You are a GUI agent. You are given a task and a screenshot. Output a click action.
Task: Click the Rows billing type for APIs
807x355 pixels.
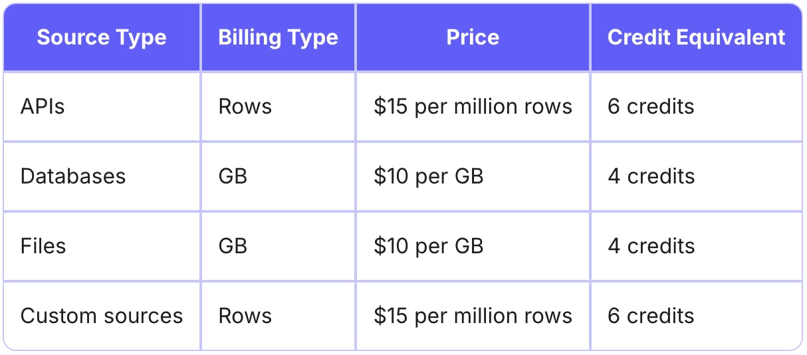pyautogui.click(x=245, y=106)
